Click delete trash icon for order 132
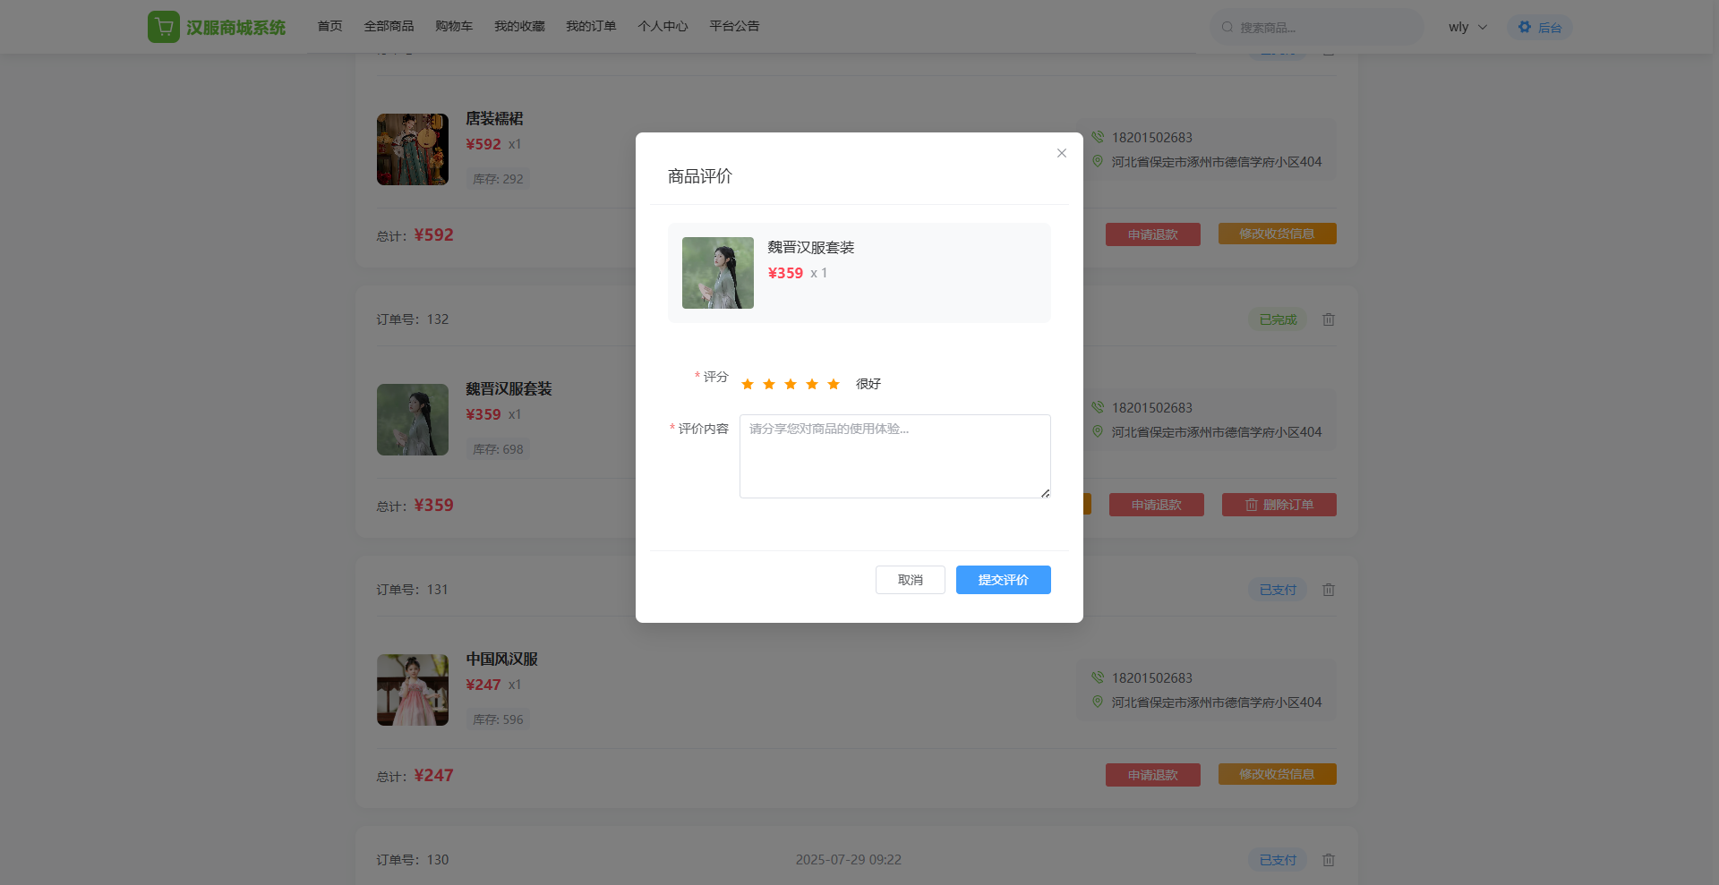The image size is (1719, 885). click(x=1329, y=319)
